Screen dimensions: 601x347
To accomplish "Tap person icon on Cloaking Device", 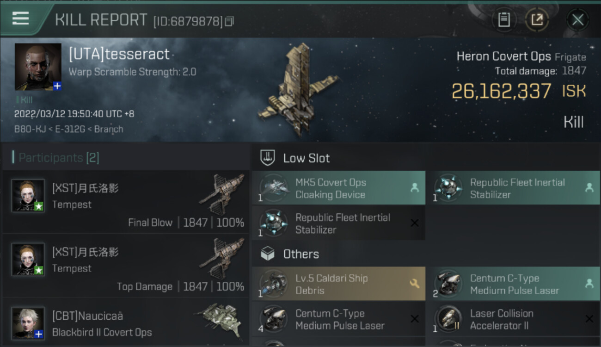I will [x=414, y=188].
